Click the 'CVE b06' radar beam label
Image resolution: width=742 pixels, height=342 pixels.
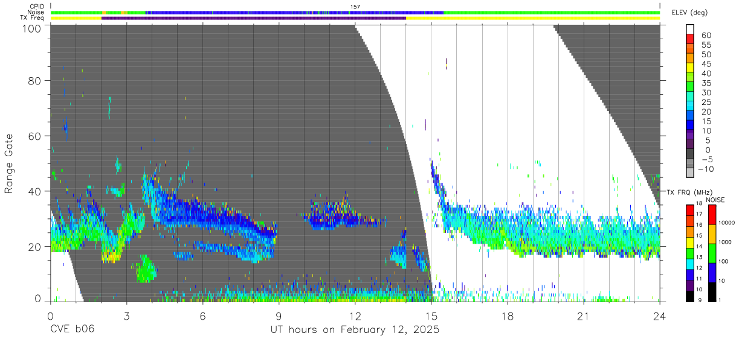pyautogui.click(x=72, y=330)
